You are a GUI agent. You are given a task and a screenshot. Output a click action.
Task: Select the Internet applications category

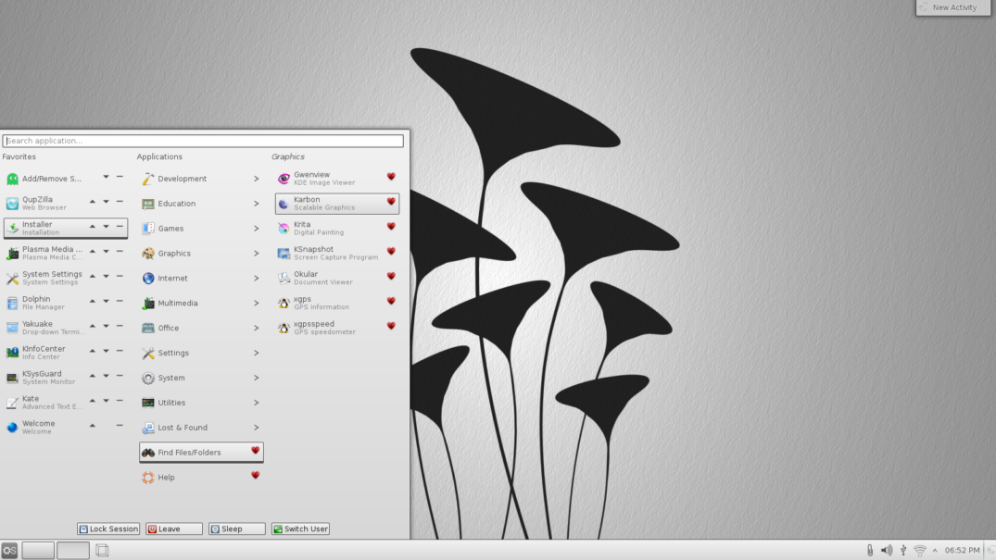click(x=172, y=278)
